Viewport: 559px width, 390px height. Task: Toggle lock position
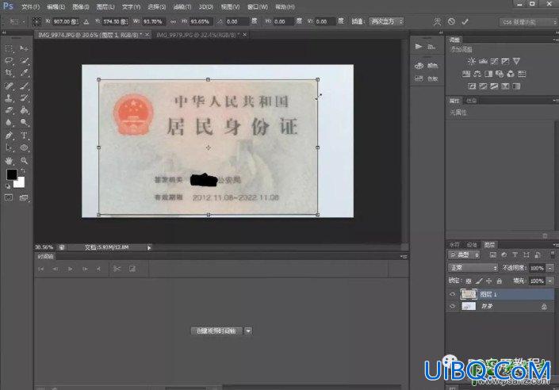[x=488, y=281]
